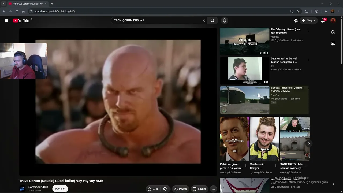
Task: Open the browser home page
Action: 23,11
